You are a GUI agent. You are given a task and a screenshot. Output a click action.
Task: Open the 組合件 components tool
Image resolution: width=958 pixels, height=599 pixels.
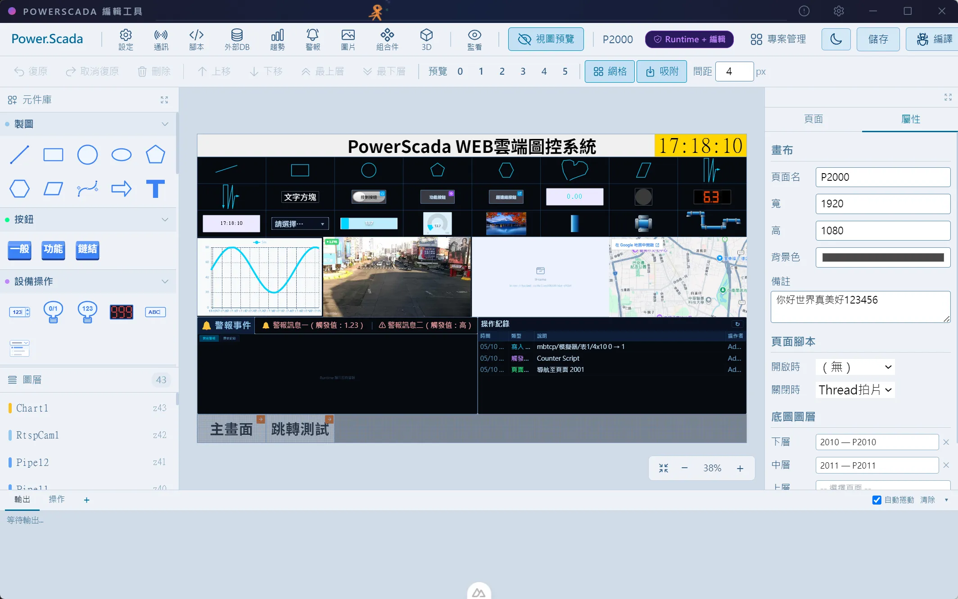tap(387, 40)
